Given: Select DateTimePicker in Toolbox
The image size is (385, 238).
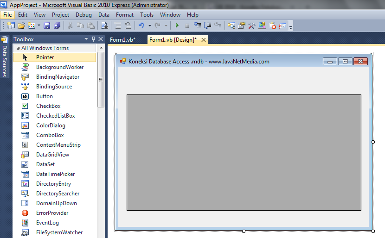Looking at the screenshot, I should [x=55, y=174].
